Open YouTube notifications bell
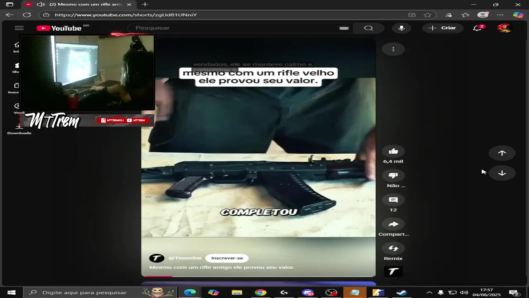 pyautogui.click(x=478, y=28)
